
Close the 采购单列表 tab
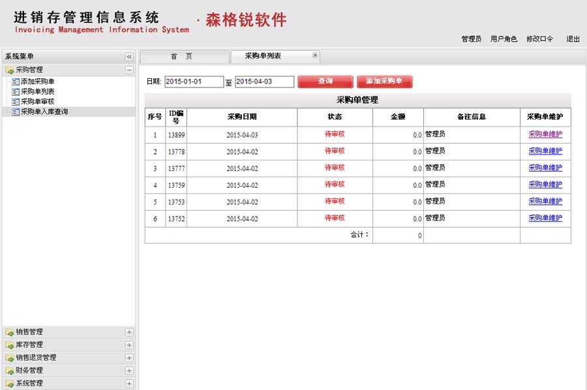(315, 55)
